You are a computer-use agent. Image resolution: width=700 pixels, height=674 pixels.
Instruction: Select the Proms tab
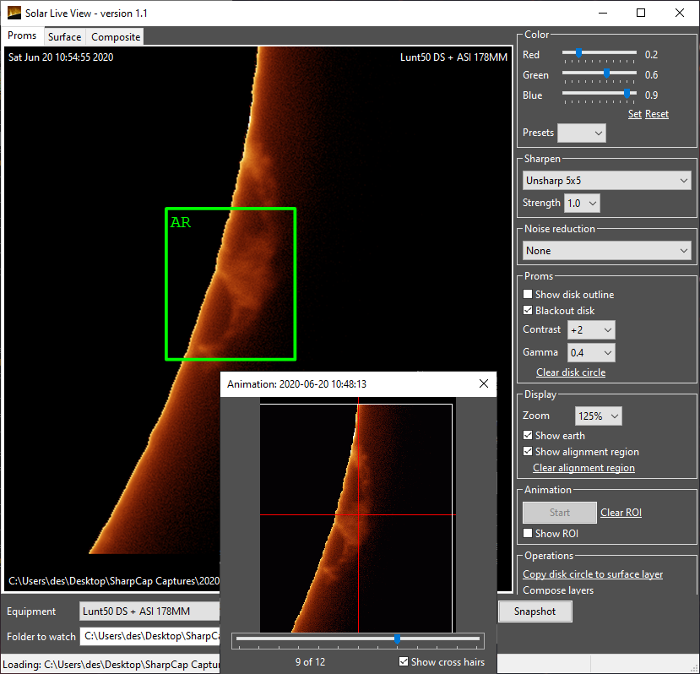tap(21, 35)
